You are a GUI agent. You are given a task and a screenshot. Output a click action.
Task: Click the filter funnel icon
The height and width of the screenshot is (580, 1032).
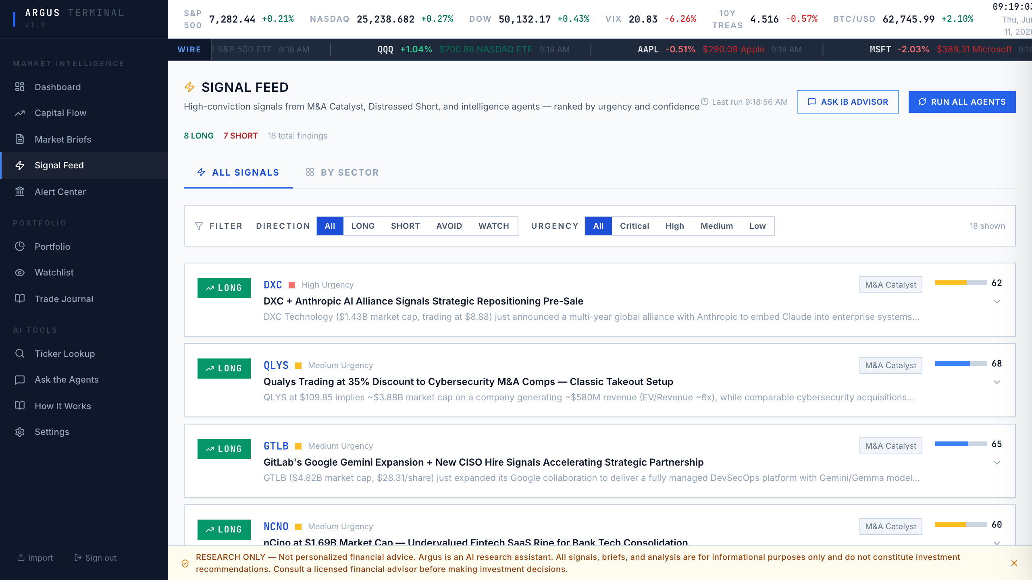coord(198,226)
